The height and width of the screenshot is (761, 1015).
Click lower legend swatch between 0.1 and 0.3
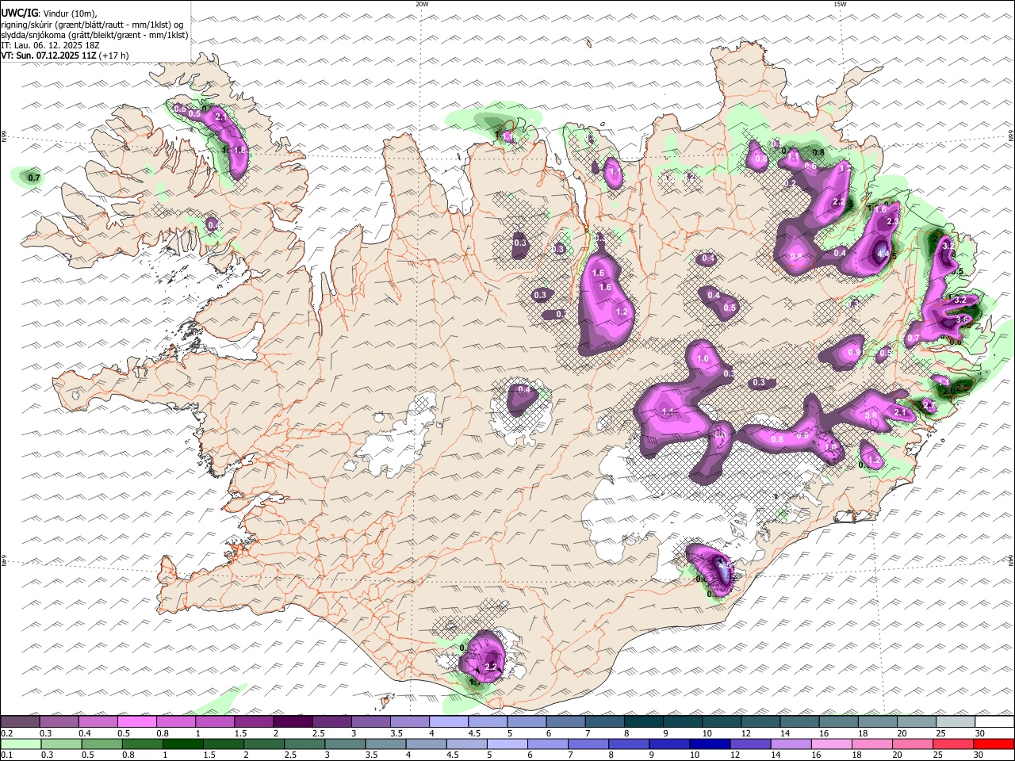click(x=22, y=744)
